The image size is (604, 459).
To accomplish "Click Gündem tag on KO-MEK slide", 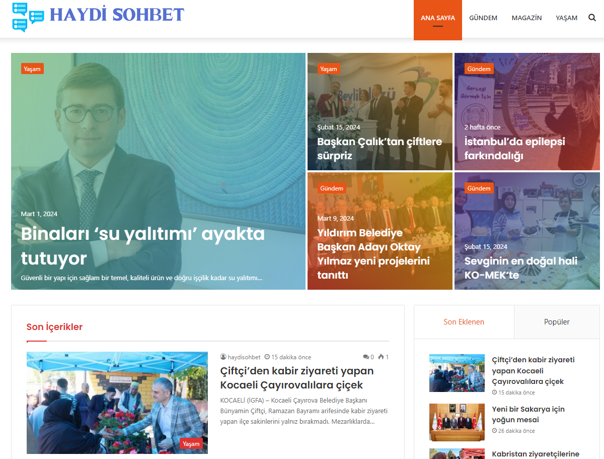I will coord(479,188).
